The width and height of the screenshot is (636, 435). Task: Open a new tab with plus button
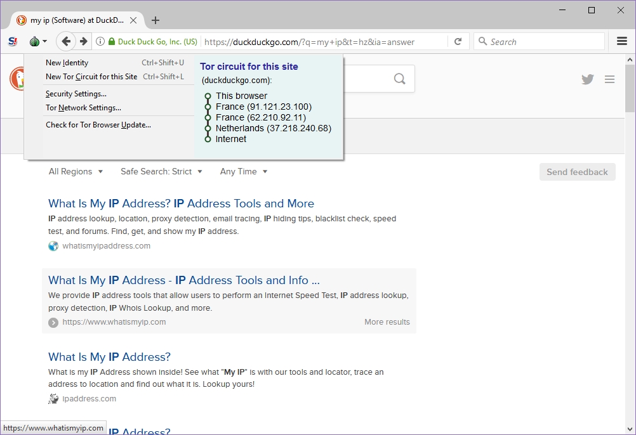click(156, 20)
